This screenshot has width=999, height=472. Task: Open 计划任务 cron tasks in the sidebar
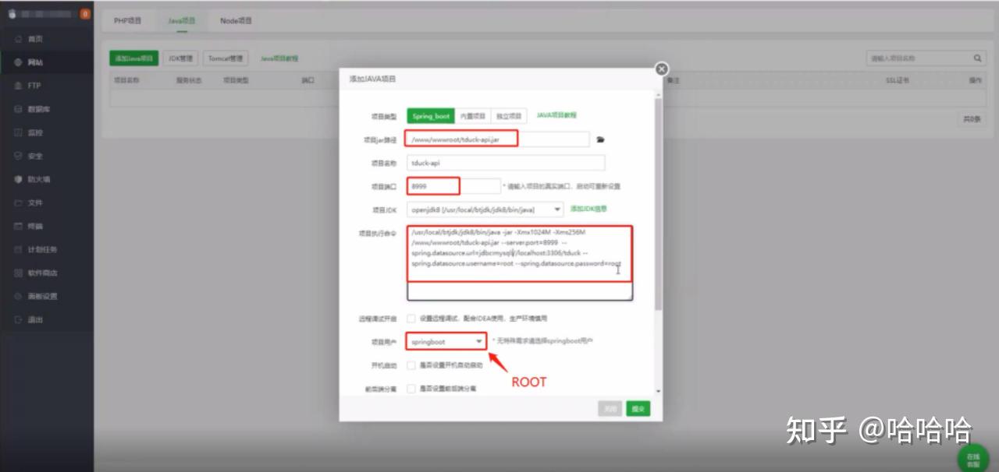pyautogui.click(x=41, y=249)
